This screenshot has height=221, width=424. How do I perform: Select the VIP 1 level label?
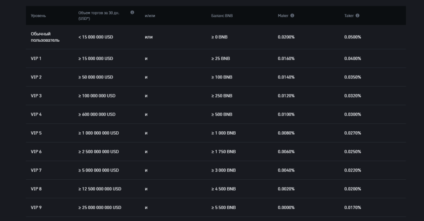(x=36, y=59)
